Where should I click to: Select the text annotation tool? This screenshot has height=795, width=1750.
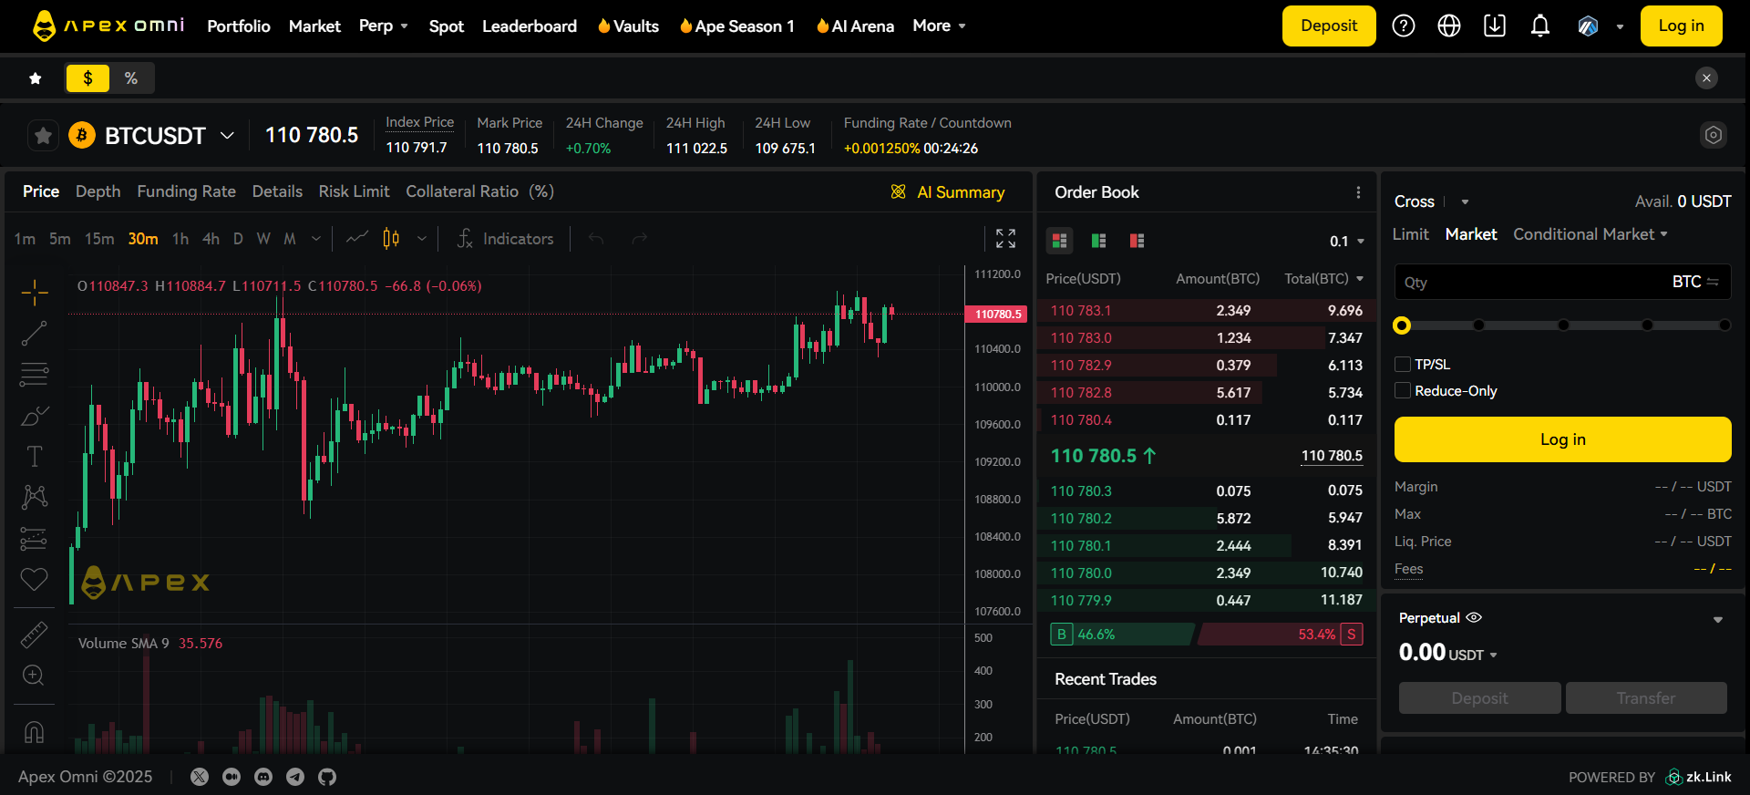pos(35,456)
